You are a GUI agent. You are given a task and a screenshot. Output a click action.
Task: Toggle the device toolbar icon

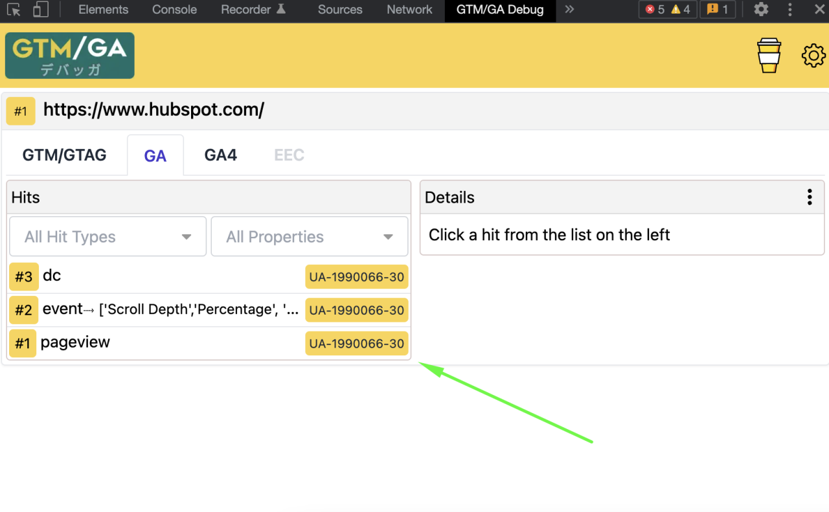coord(40,10)
